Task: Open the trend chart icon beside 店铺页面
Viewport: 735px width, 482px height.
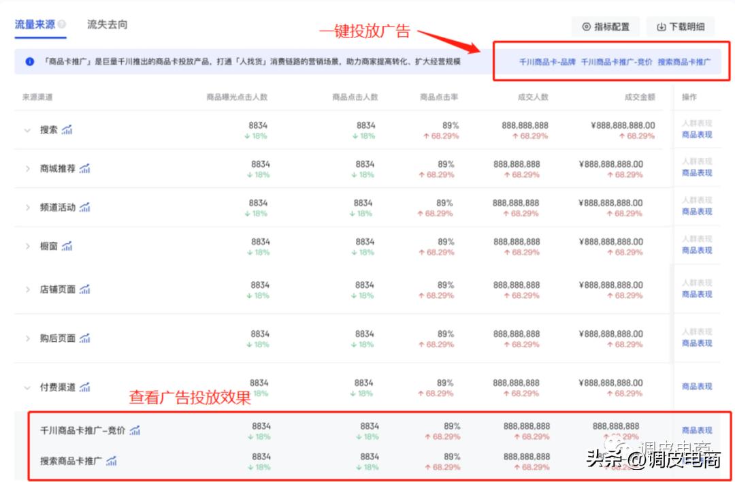Action: click(x=84, y=290)
